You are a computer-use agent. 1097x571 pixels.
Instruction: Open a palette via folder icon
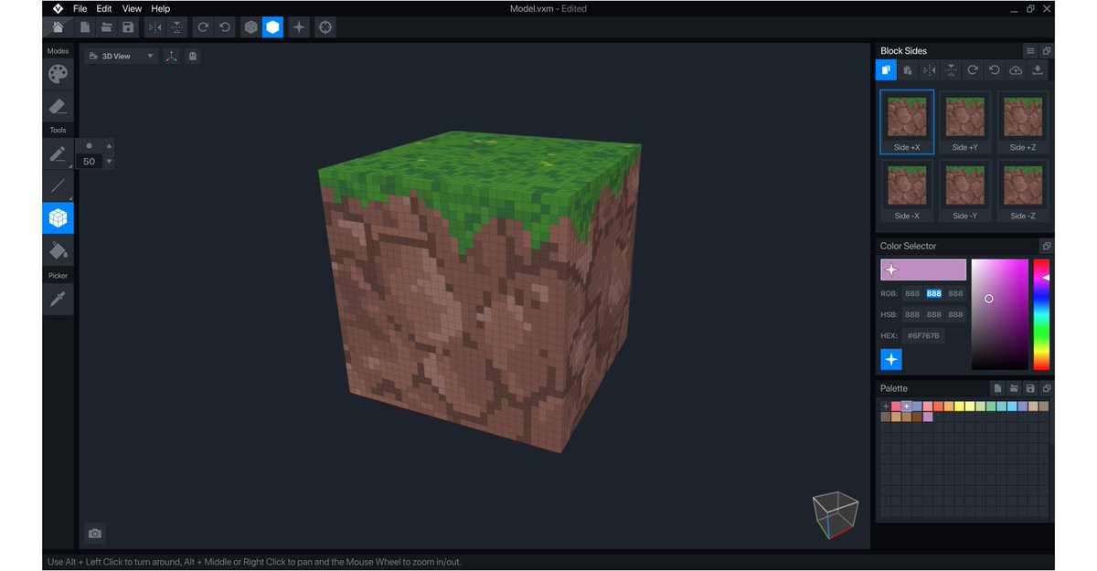coord(1014,388)
